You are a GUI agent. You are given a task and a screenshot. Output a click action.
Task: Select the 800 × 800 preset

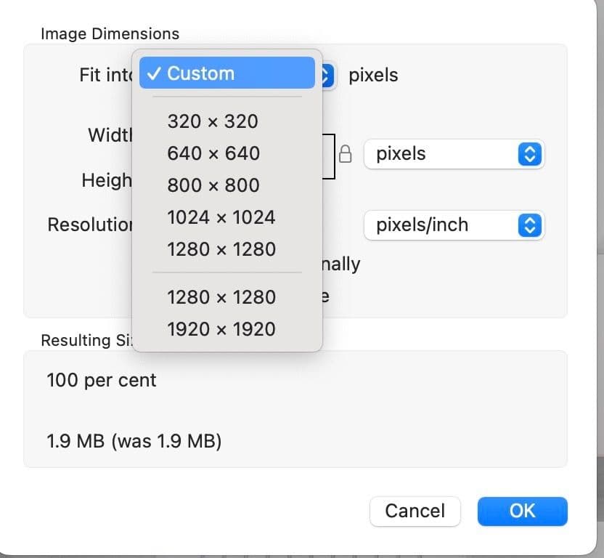pyautogui.click(x=213, y=185)
